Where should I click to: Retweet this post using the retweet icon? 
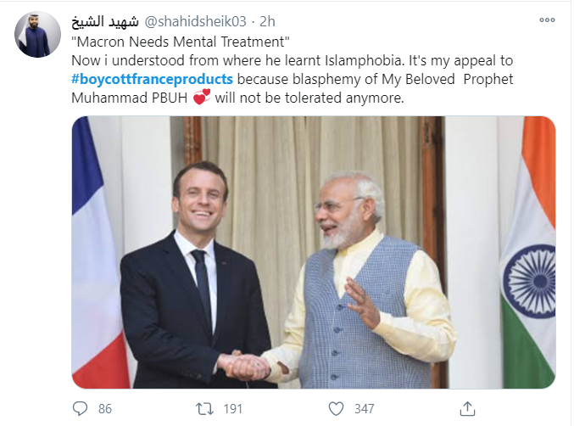[204, 409]
